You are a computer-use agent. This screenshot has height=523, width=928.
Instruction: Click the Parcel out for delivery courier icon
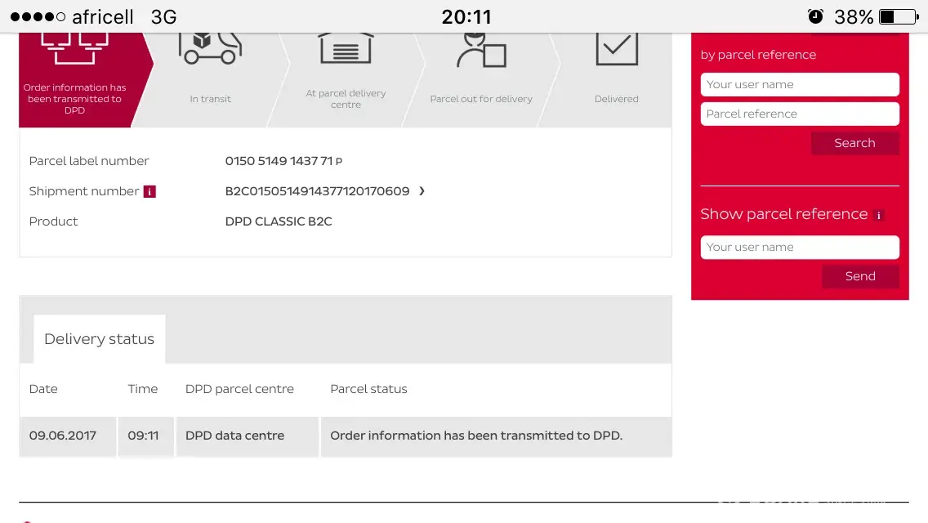click(481, 51)
